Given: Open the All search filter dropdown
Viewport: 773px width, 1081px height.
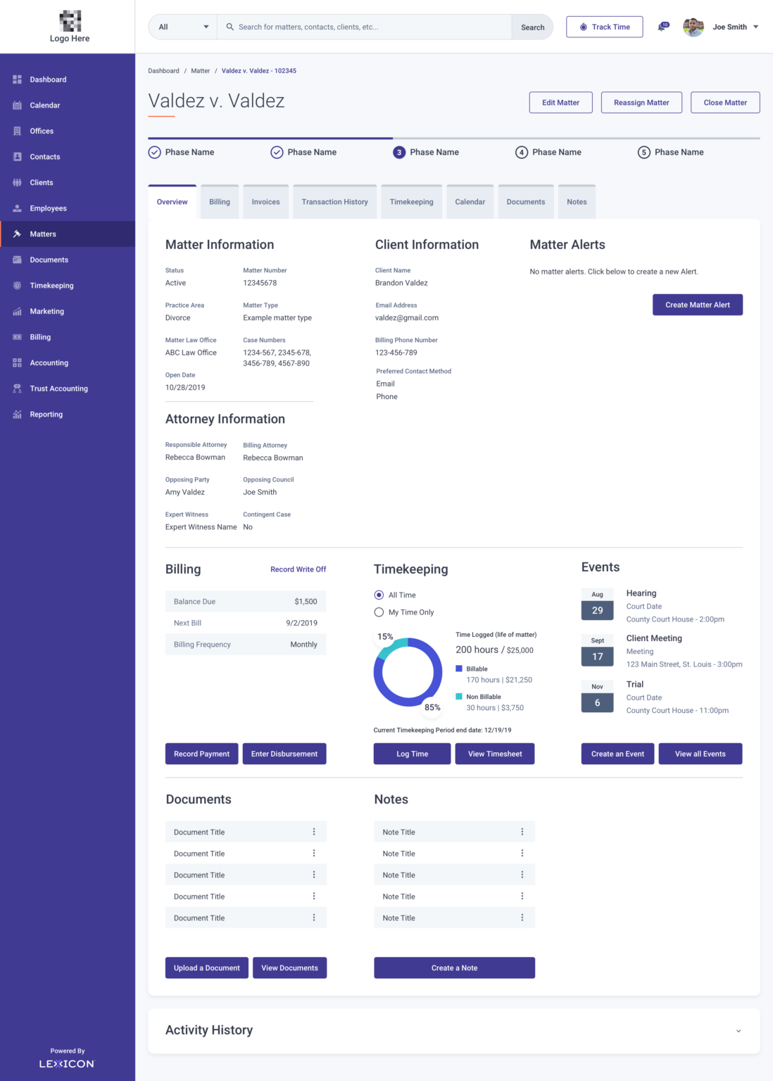Looking at the screenshot, I should coord(183,27).
